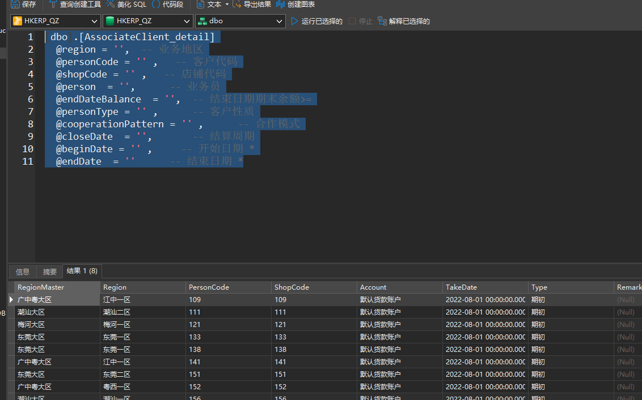Click the Region column header
The image size is (642, 400).
[x=142, y=287]
